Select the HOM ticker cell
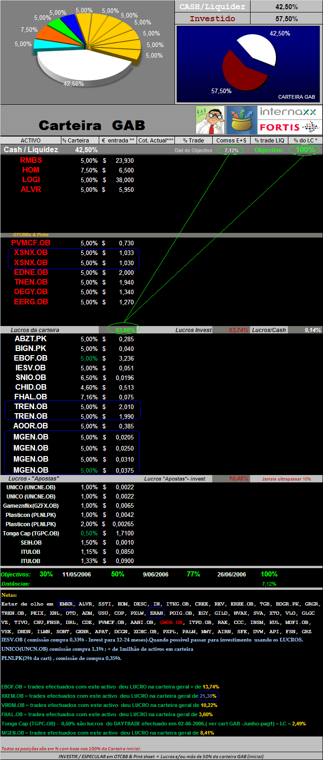This screenshot has width=323, height=760. coord(31,170)
